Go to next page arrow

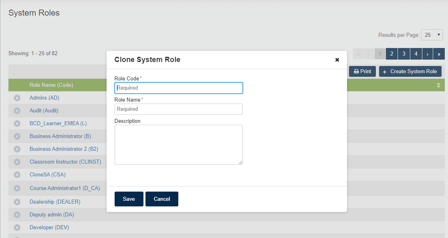click(428, 54)
